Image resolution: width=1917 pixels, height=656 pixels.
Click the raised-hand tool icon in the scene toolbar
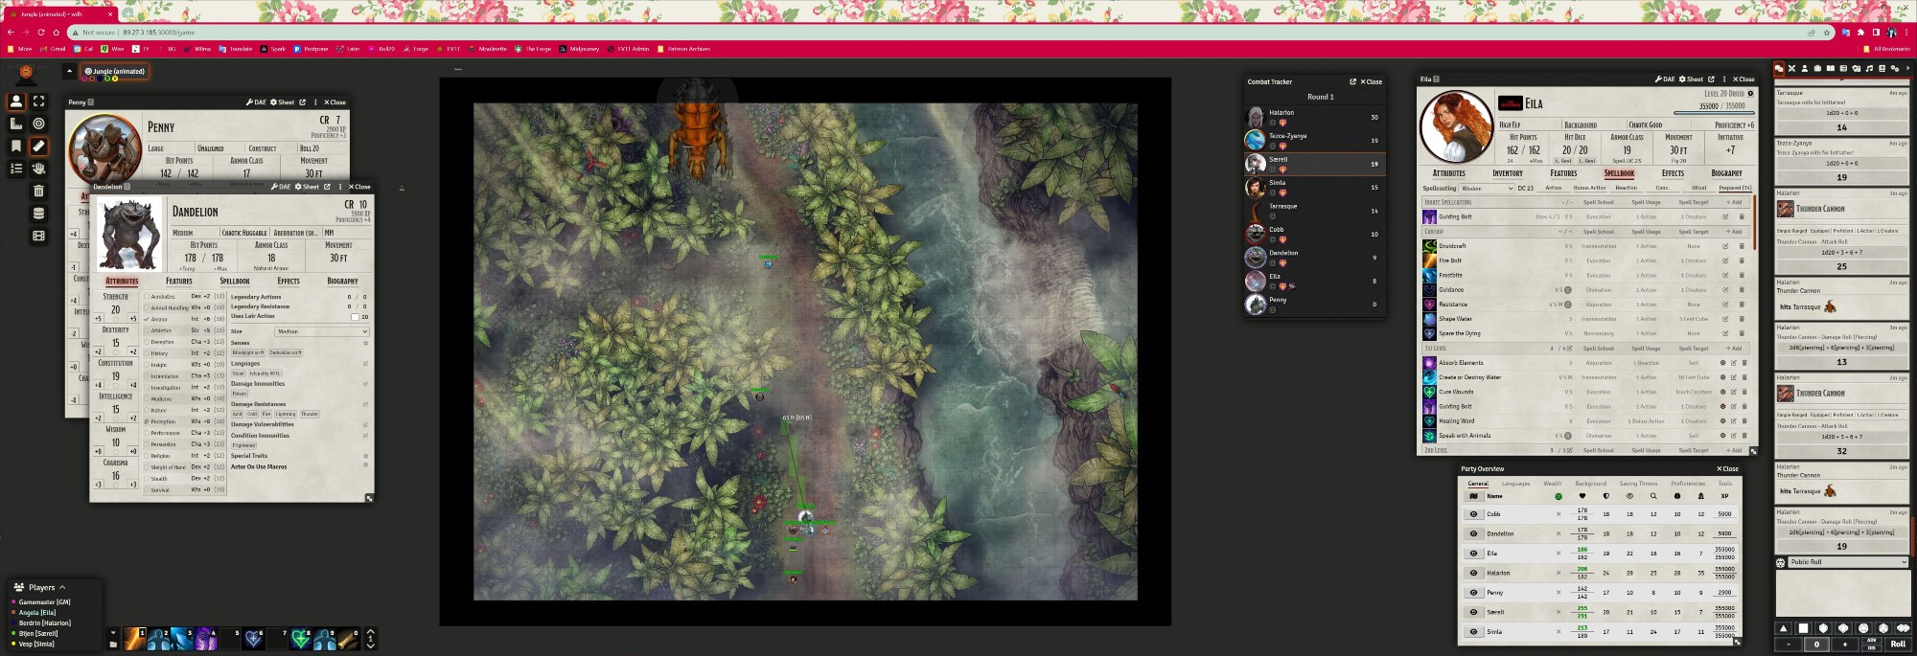[x=38, y=169]
